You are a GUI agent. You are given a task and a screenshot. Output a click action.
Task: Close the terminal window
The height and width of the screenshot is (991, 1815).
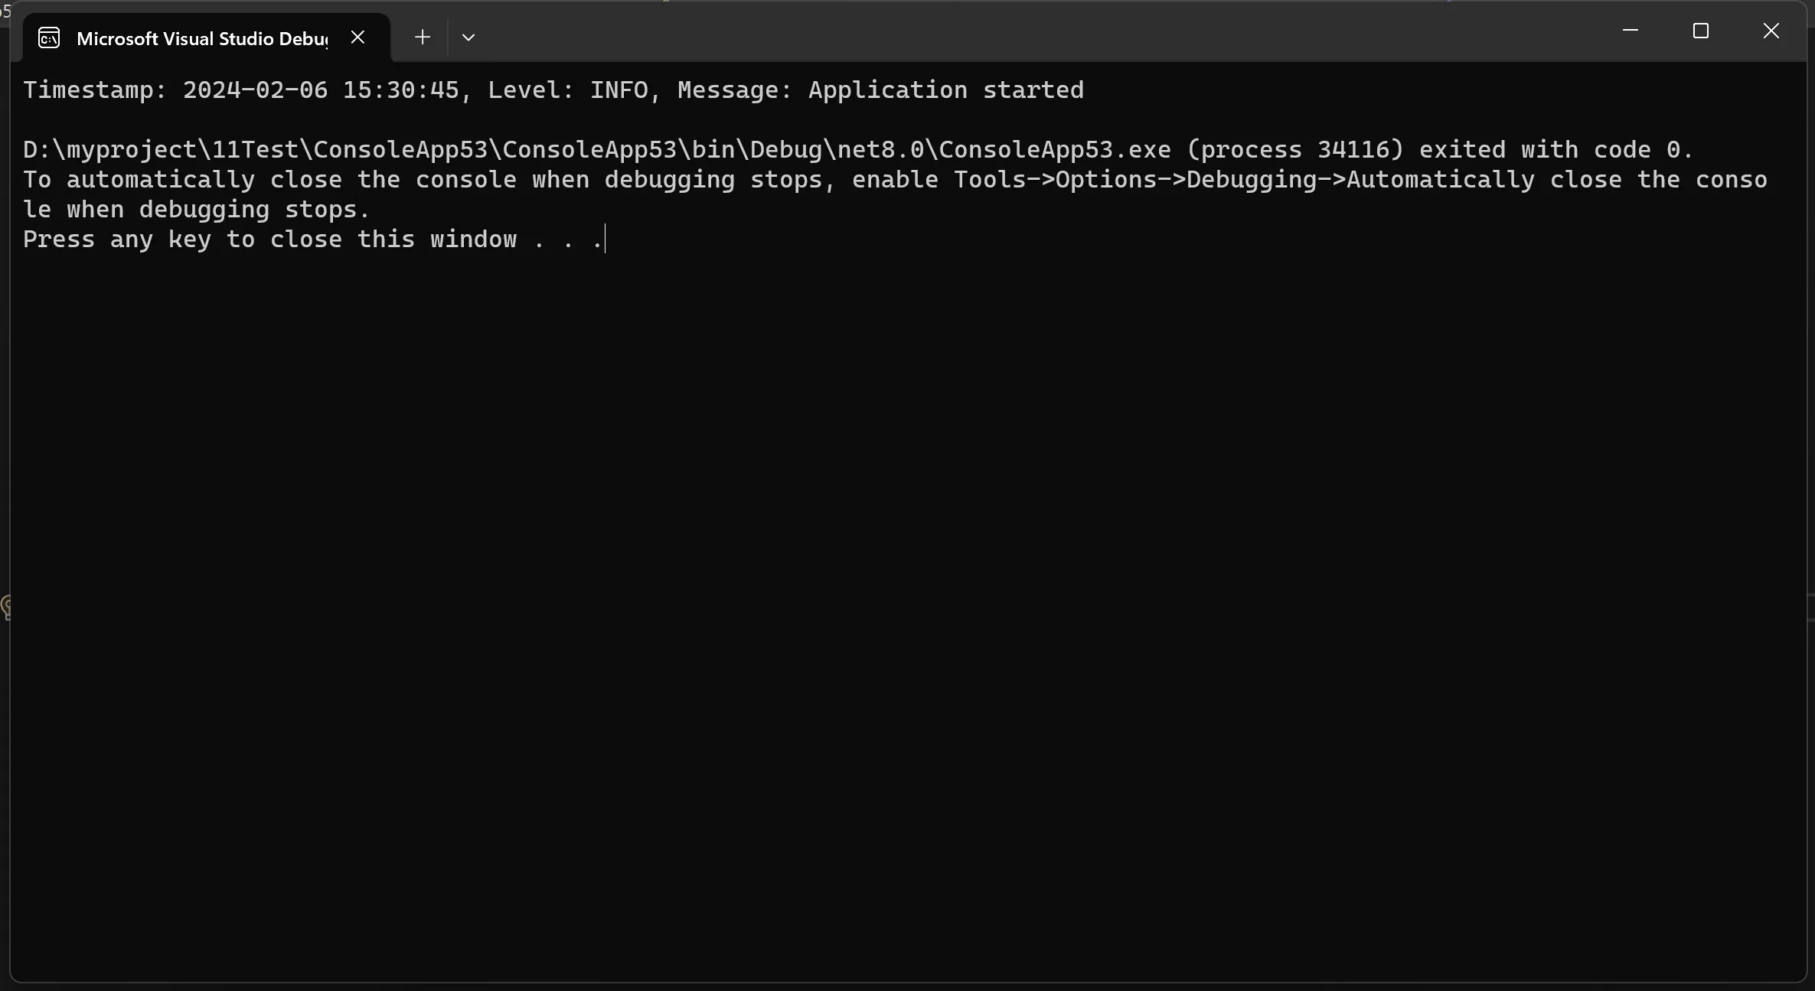coord(1771,31)
